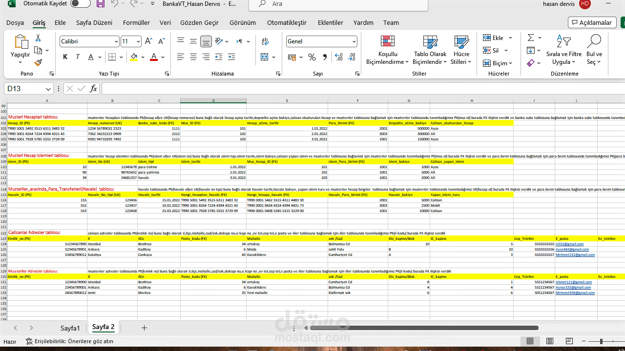Open Bul ve Seç menu
The image size is (625, 351).
tap(594, 50)
